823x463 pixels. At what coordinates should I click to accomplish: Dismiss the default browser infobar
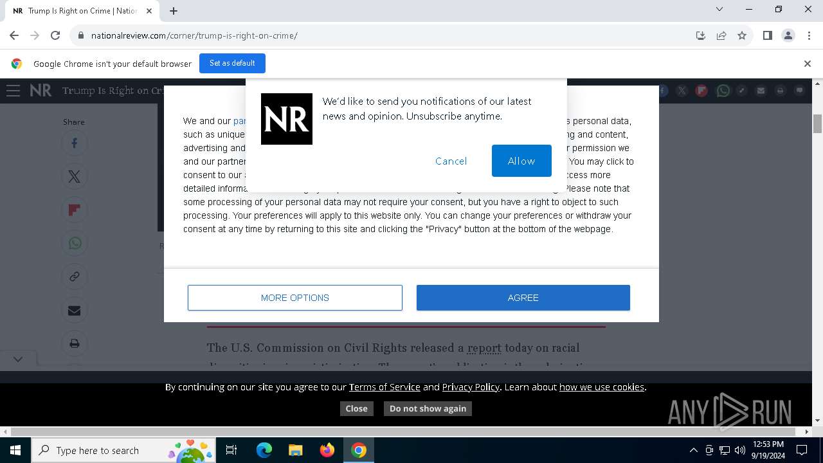(808, 64)
